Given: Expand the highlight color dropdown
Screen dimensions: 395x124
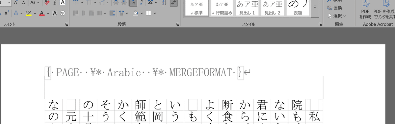Looking at the screenshot, I should coord(35,13).
